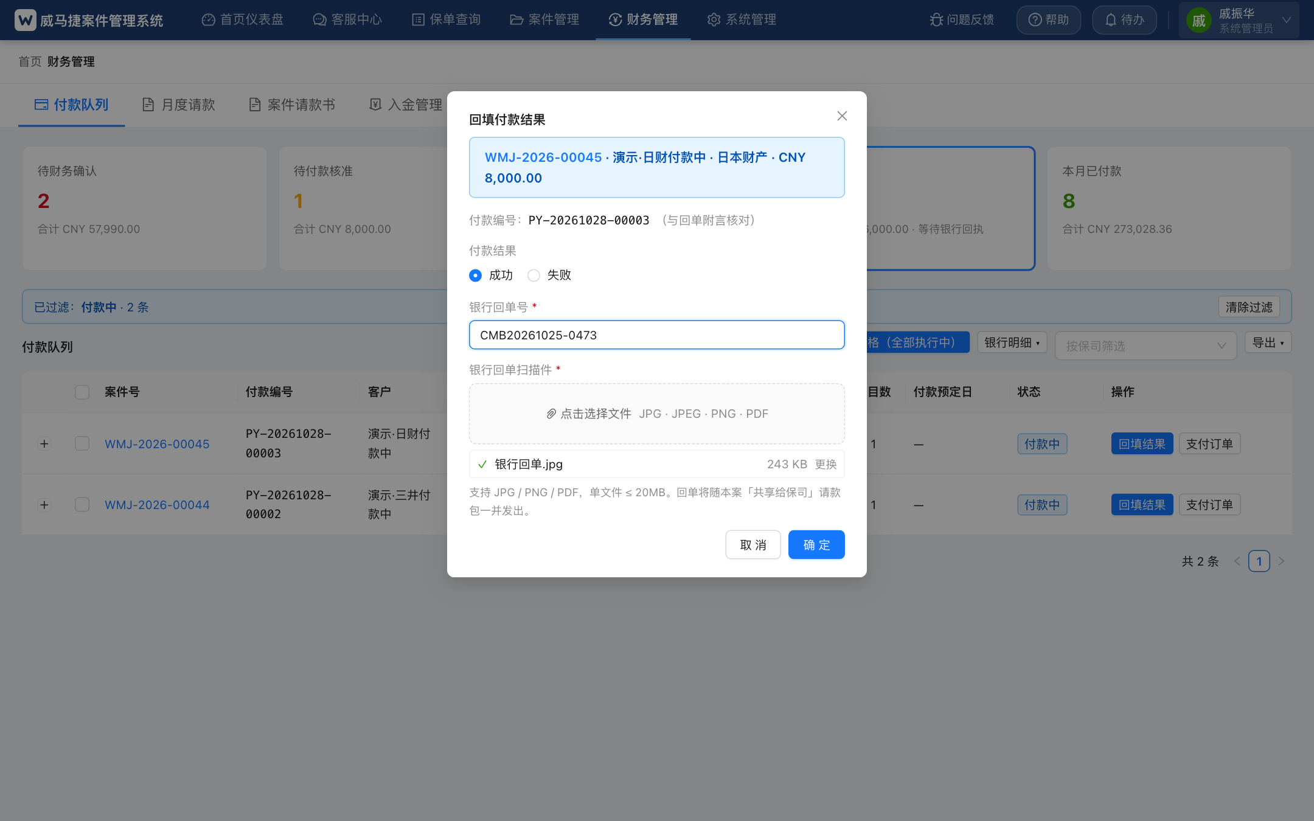Open the 待办 bell notifications
The image size is (1314, 821).
(x=1124, y=20)
